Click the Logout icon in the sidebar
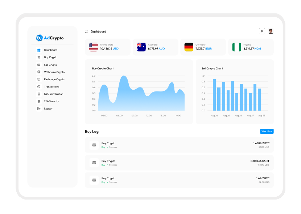 click(x=39, y=108)
